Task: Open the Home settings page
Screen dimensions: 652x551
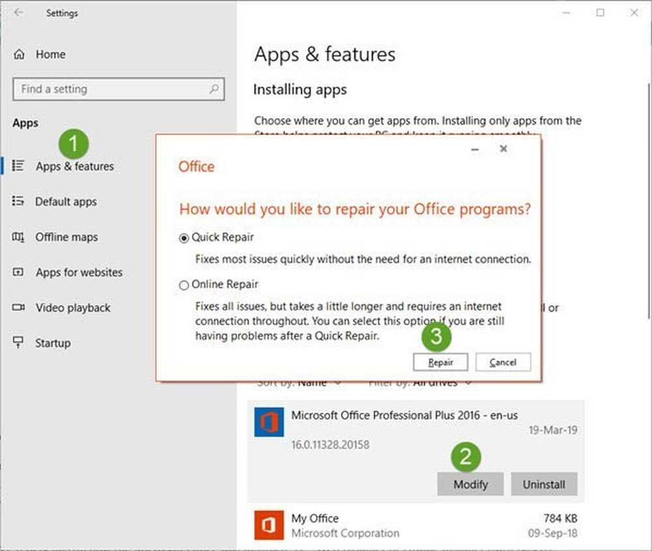Action: point(50,55)
